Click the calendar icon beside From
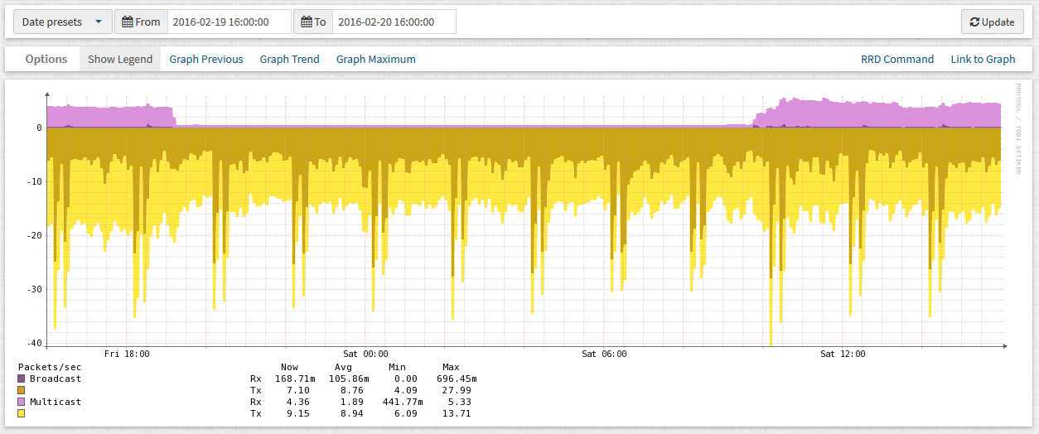1039x434 pixels. pyautogui.click(x=128, y=22)
